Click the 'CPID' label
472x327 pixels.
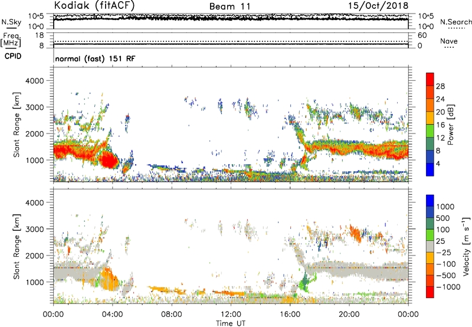coord(13,56)
